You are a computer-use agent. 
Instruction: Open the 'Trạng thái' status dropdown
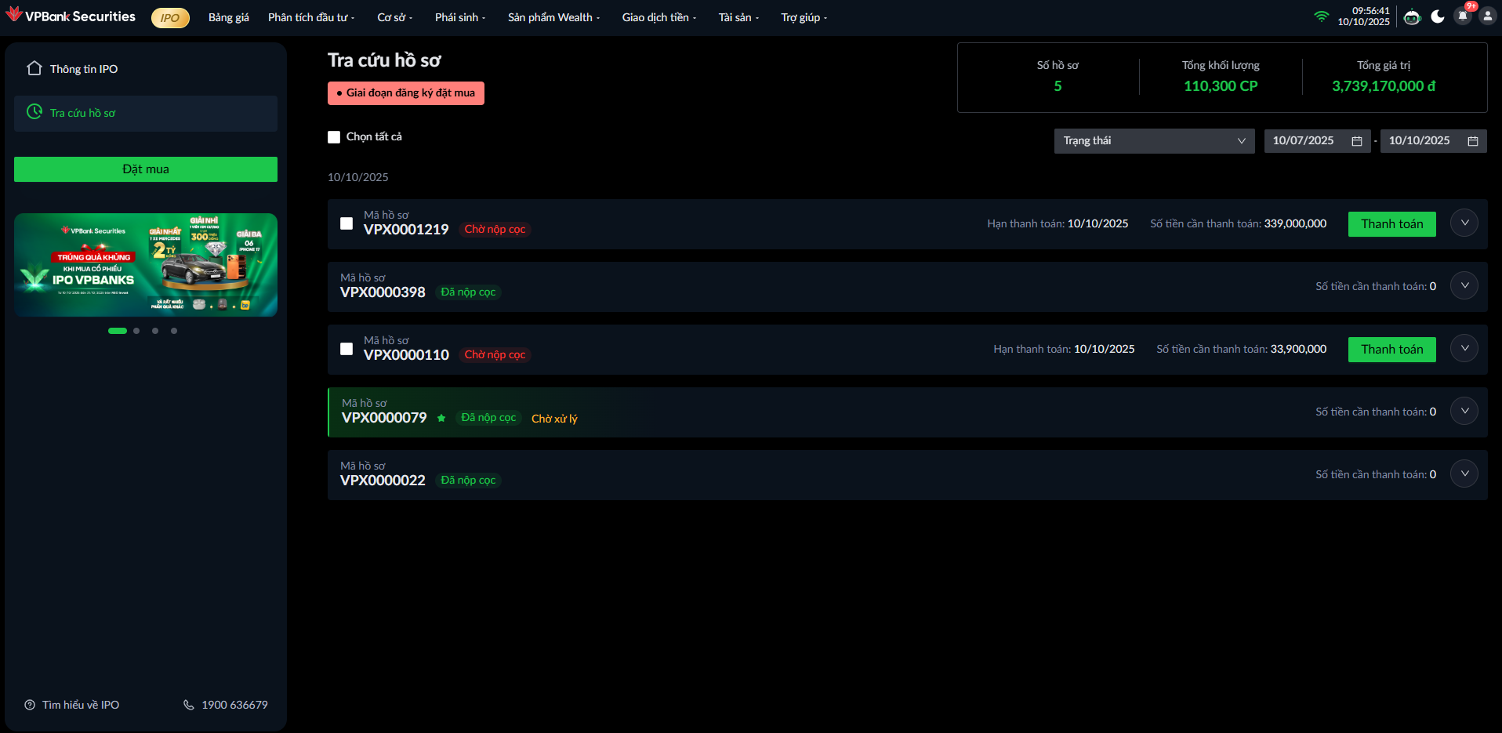click(x=1153, y=141)
